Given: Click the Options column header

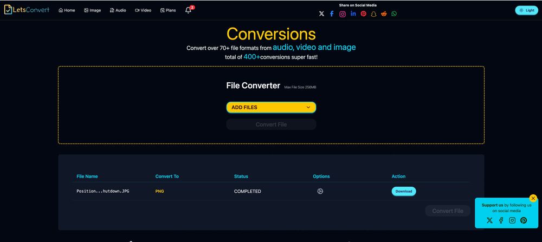Looking at the screenshot, I should coord(321,176).
